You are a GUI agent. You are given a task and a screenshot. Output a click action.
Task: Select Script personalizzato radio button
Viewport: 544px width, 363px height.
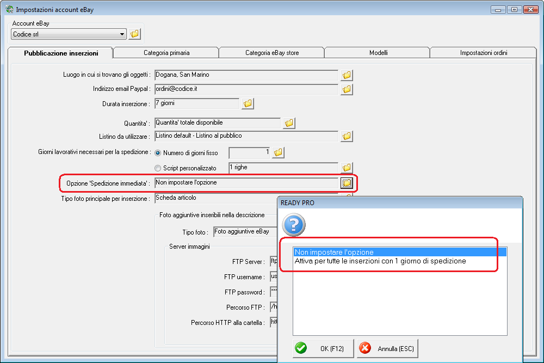[158, 168]
